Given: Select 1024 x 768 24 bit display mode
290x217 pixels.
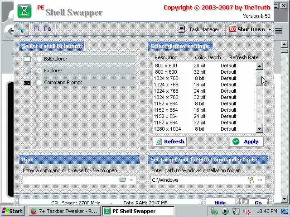Looking at the screenshot, I should [x=204, y=91].
